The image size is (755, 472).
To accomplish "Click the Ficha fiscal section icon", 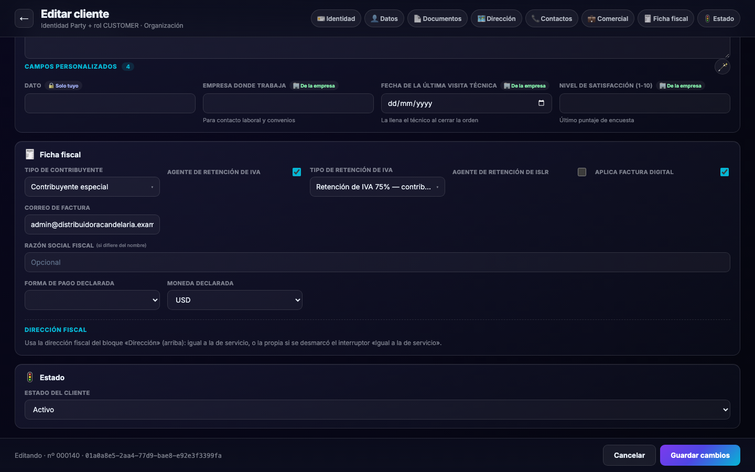I will pos(30,154).
